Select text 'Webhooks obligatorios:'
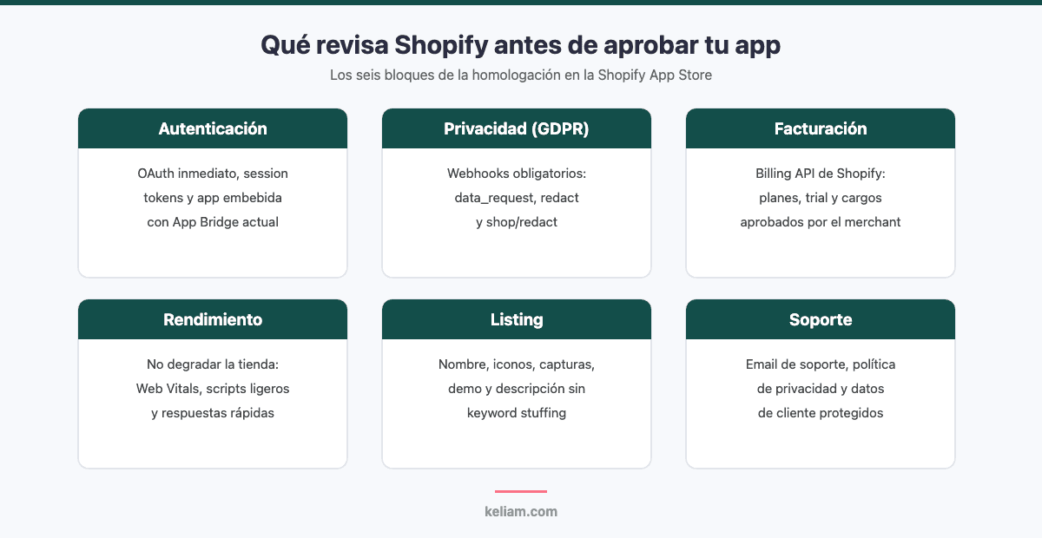 pyautogui.click(x=517, y=174)
